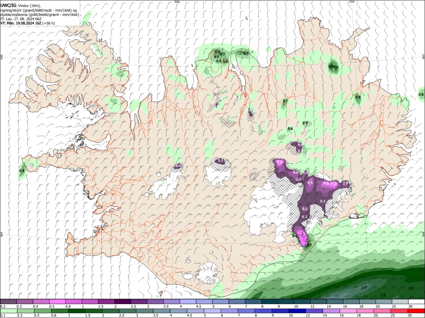Viewport: 425px width, 318px height.
Task: Click the hot pink swatch starting at 20 in lower legend
Action: coord(382,311)
